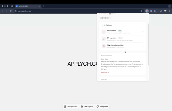
Task: Click the recording indicator icon in tab strip
Action: 12,6
